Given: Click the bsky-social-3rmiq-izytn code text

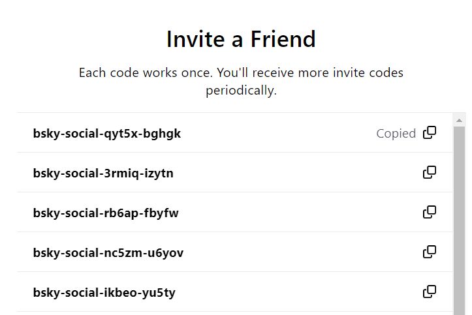Looking at the screenshot, I should click(x=103, y=173).
